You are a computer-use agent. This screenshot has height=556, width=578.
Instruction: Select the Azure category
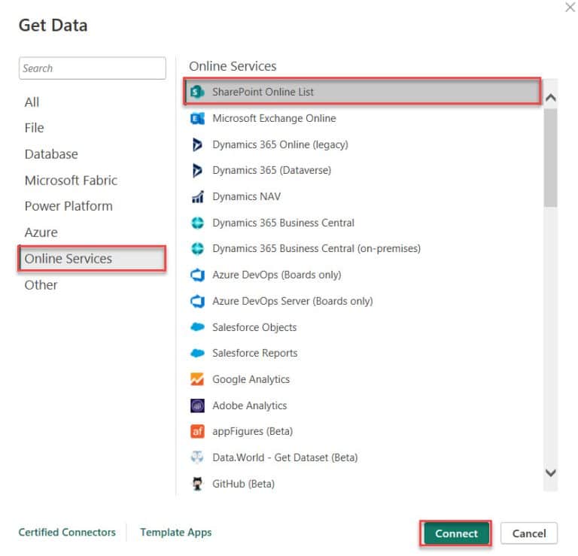[x=41, y=232]
